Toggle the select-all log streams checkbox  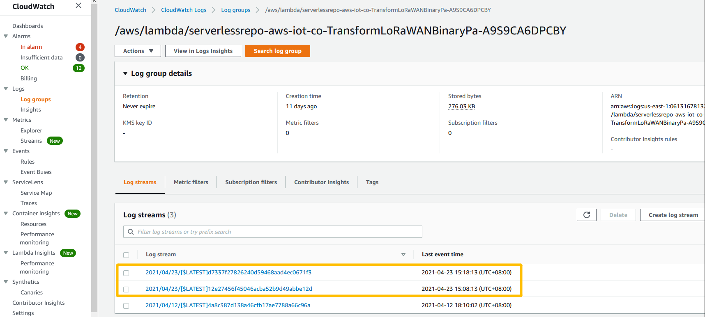coord(126,255)
